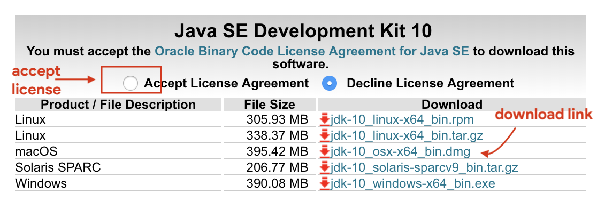Click the Download column header
597x209 pixels.
[452, 104]
